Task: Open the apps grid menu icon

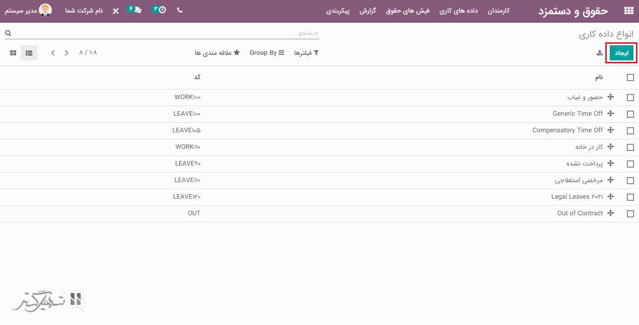Action: click(628, 11)
